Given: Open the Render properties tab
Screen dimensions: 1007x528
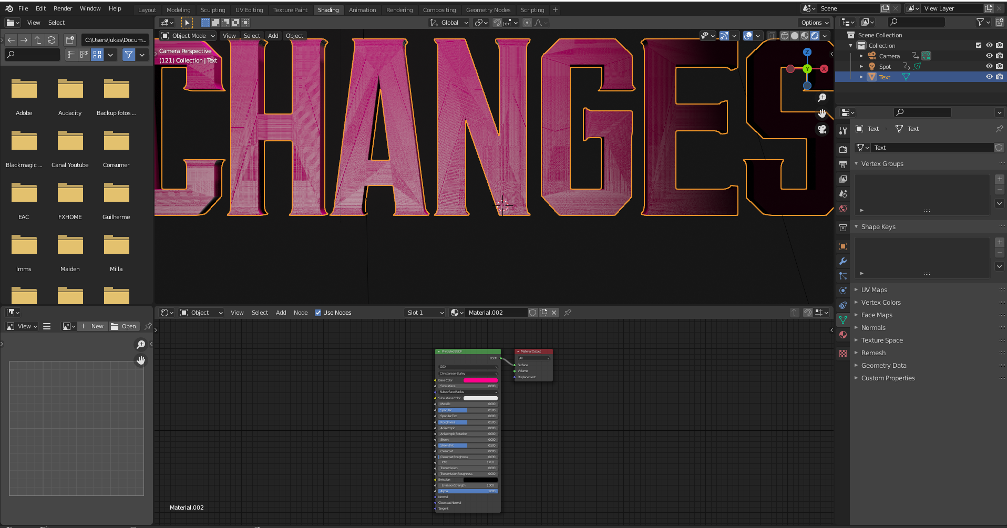Looking at the screenshot, I should point(843,149).
